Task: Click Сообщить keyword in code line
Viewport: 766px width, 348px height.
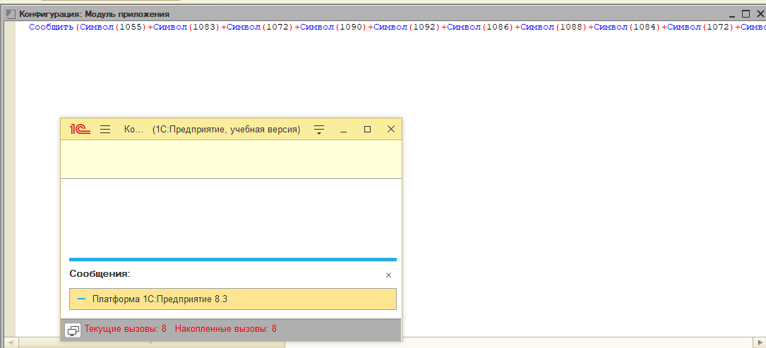Action: point(52,27)
